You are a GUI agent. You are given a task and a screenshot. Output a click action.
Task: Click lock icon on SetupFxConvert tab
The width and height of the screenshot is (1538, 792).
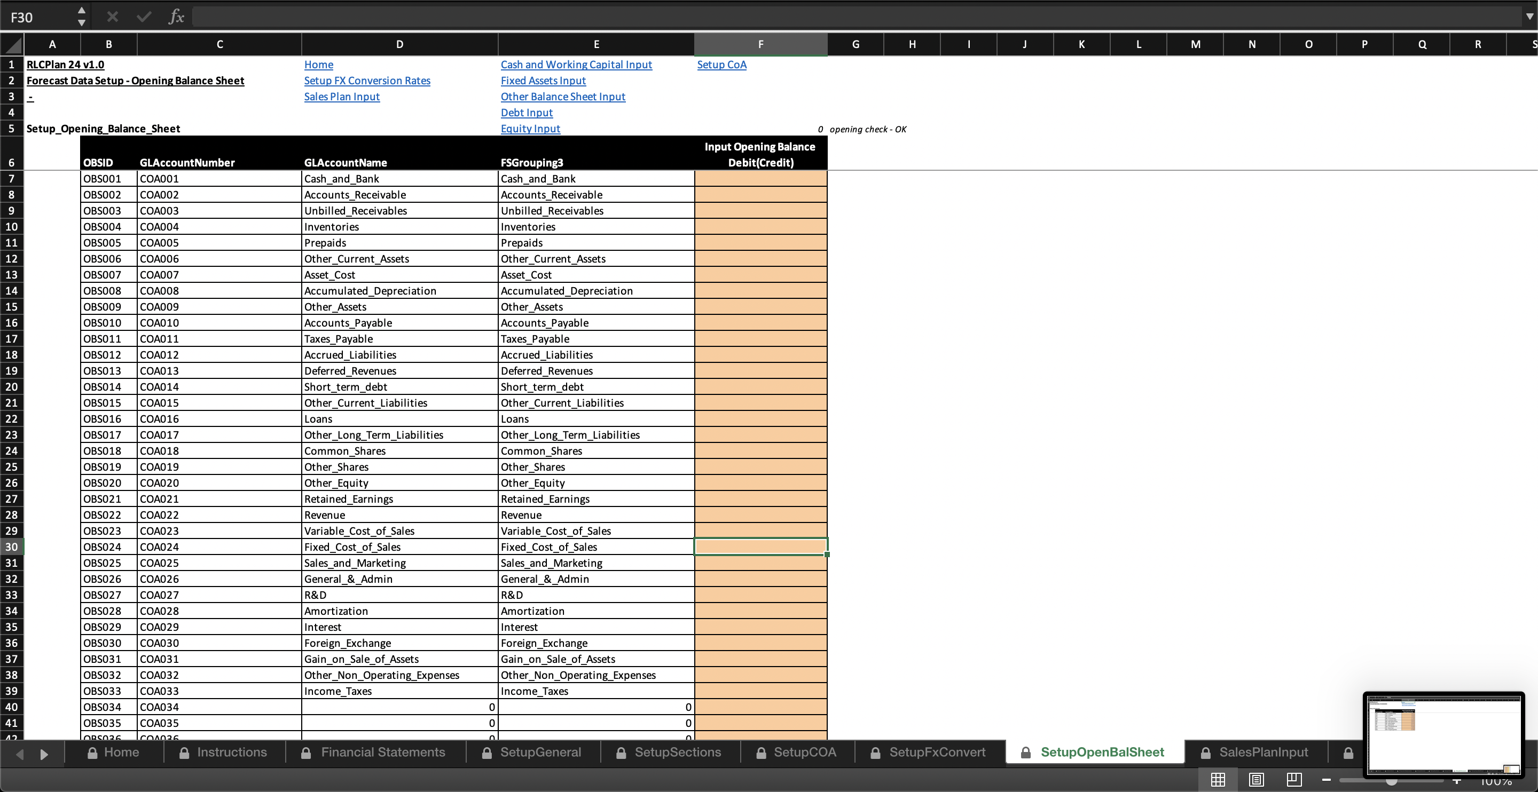coord(875,753)
